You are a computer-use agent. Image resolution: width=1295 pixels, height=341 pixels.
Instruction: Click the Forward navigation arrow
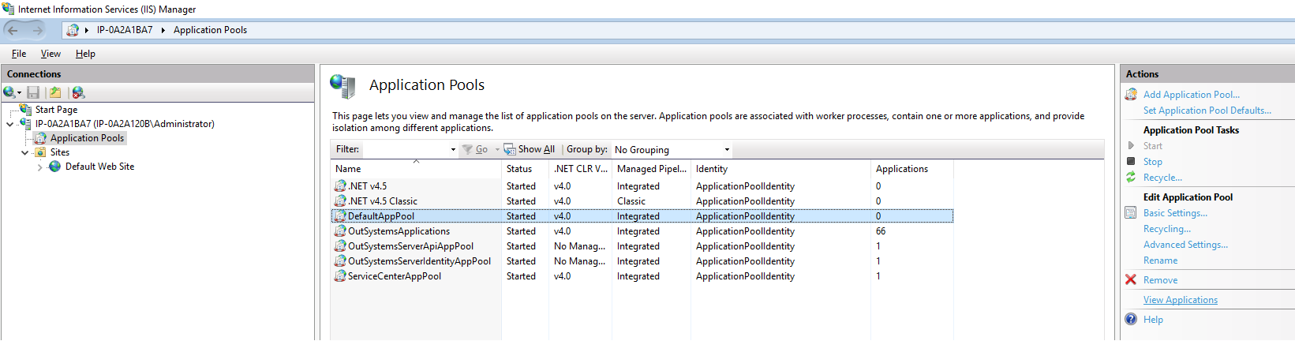[x=37, y=30]
